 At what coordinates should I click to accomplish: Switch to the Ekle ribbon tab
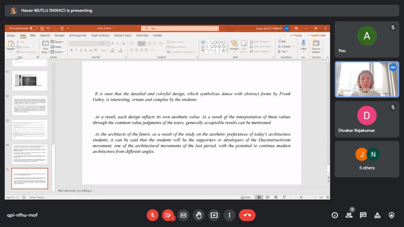(x=33, y=35)
